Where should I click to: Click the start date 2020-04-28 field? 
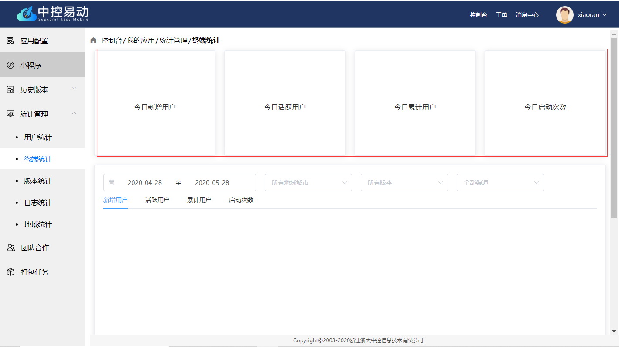click(x=145, y=182)
